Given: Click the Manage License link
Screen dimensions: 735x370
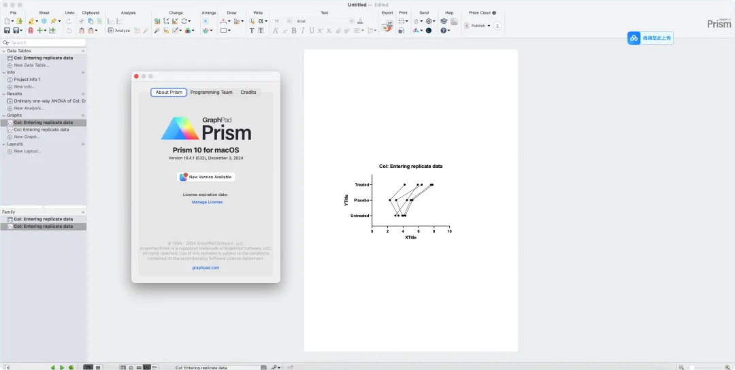Looking at the screenshot, I should point(207,202).
